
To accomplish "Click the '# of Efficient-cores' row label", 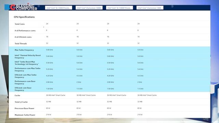I will tap(23, 37).
